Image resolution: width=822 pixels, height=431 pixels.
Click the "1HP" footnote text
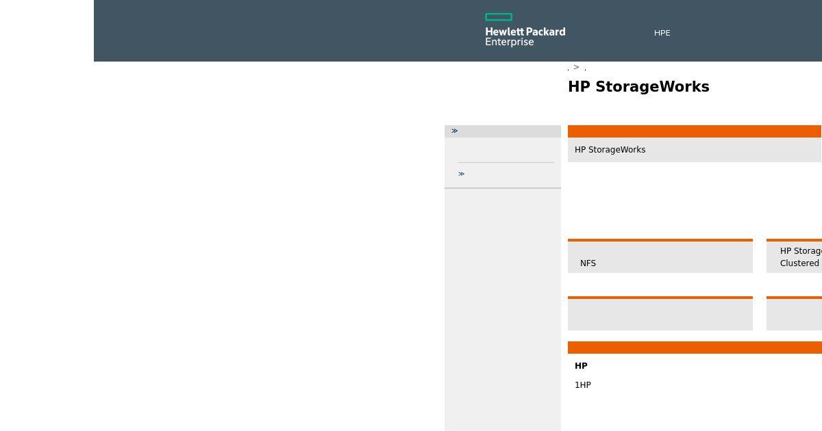[x=583, y=385]
